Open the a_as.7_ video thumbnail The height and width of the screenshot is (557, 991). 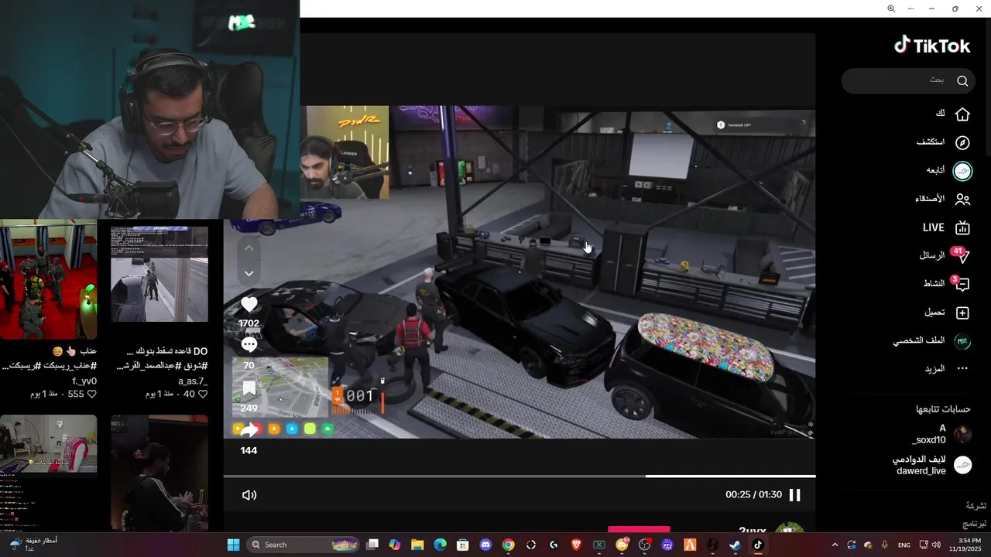tap(159, 274)
